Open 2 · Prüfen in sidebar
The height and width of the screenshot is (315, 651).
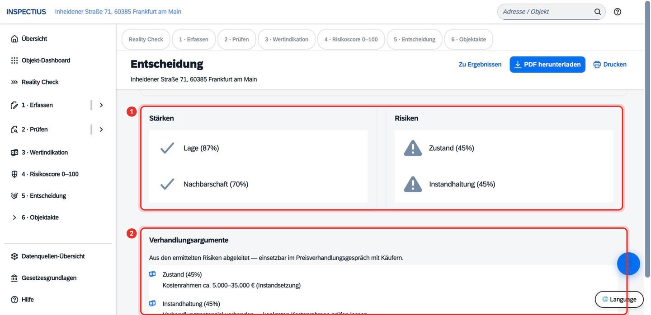click(35, 130)
